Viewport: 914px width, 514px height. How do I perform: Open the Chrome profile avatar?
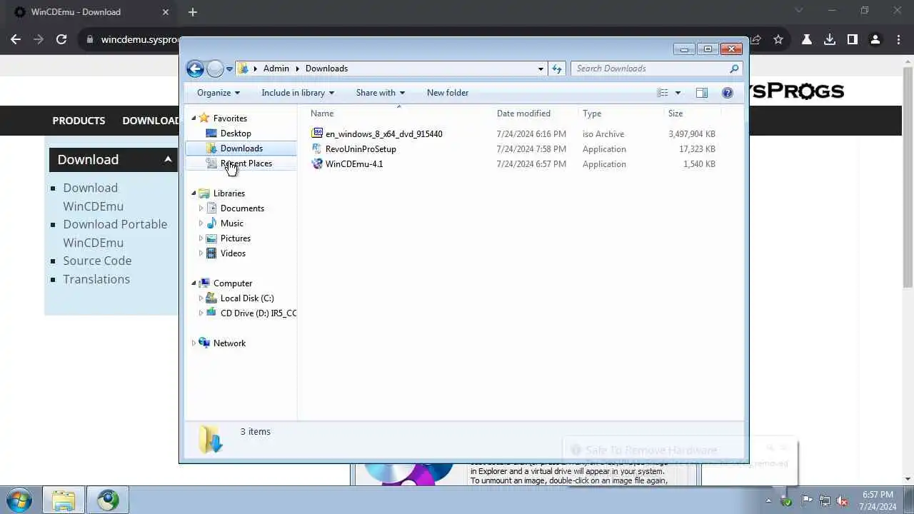click(875, 40)
